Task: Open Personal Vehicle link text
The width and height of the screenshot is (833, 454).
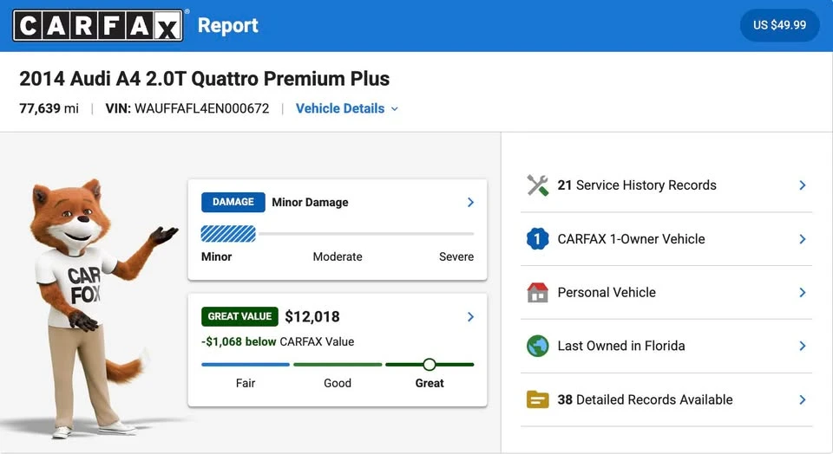Action: click(607, 292)
